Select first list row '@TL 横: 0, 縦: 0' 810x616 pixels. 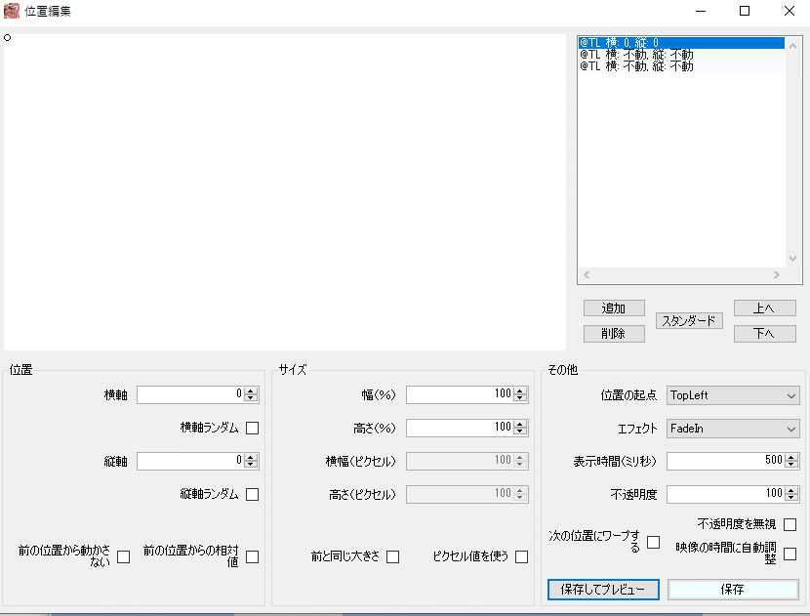[x=681, y=43]
